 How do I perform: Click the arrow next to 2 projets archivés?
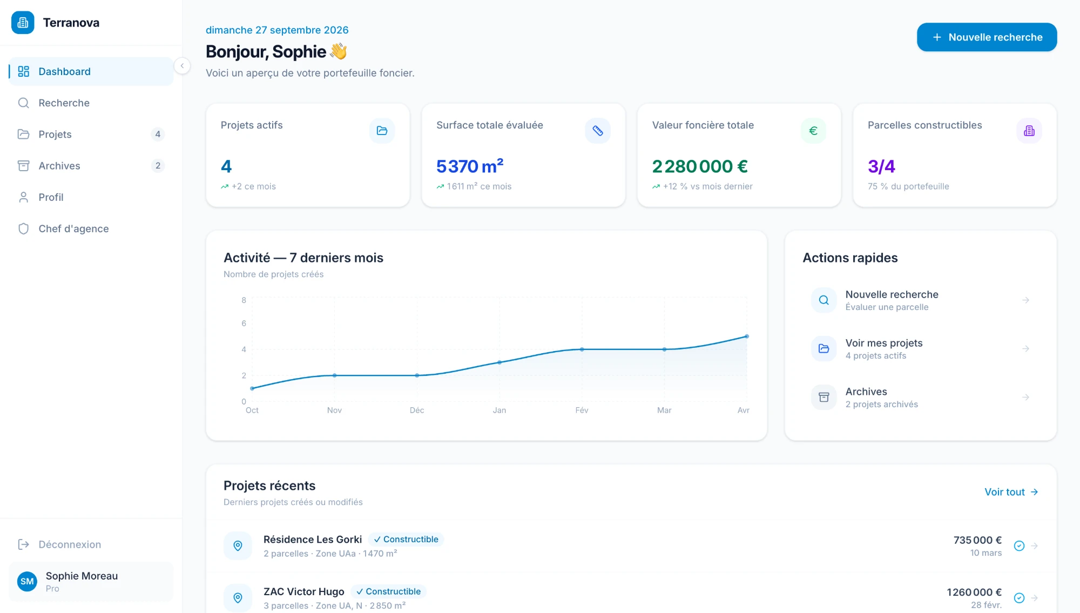pos(1025,398)
